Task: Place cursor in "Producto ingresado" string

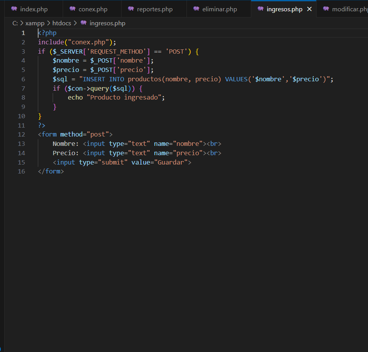Action: pos(124,98)
